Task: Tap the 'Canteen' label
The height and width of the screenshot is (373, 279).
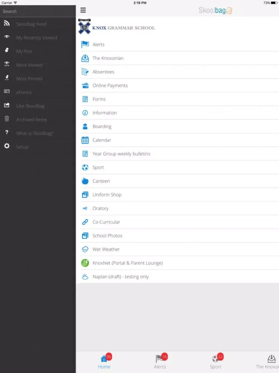Action: coord(101,181)
